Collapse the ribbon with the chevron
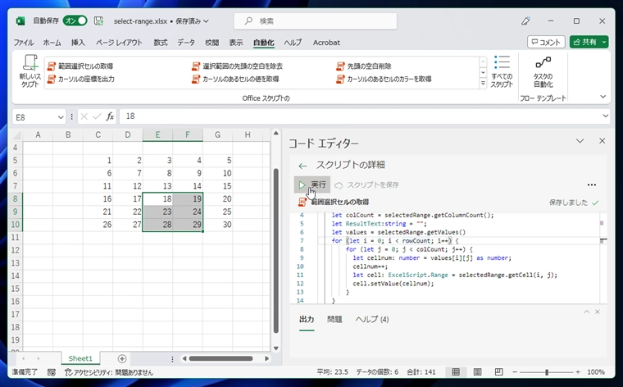623x387 pixels. tap(603, 97)
